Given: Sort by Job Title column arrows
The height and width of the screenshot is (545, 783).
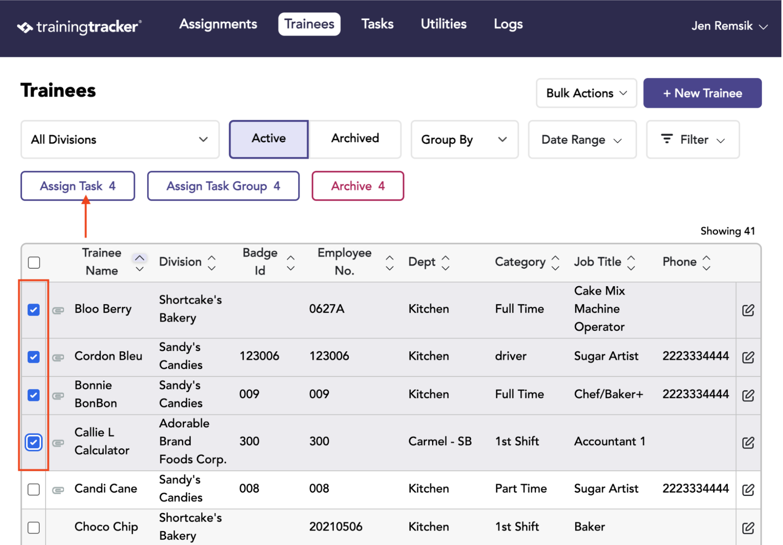Looking at the screenshot, I should tap(631, 263).
